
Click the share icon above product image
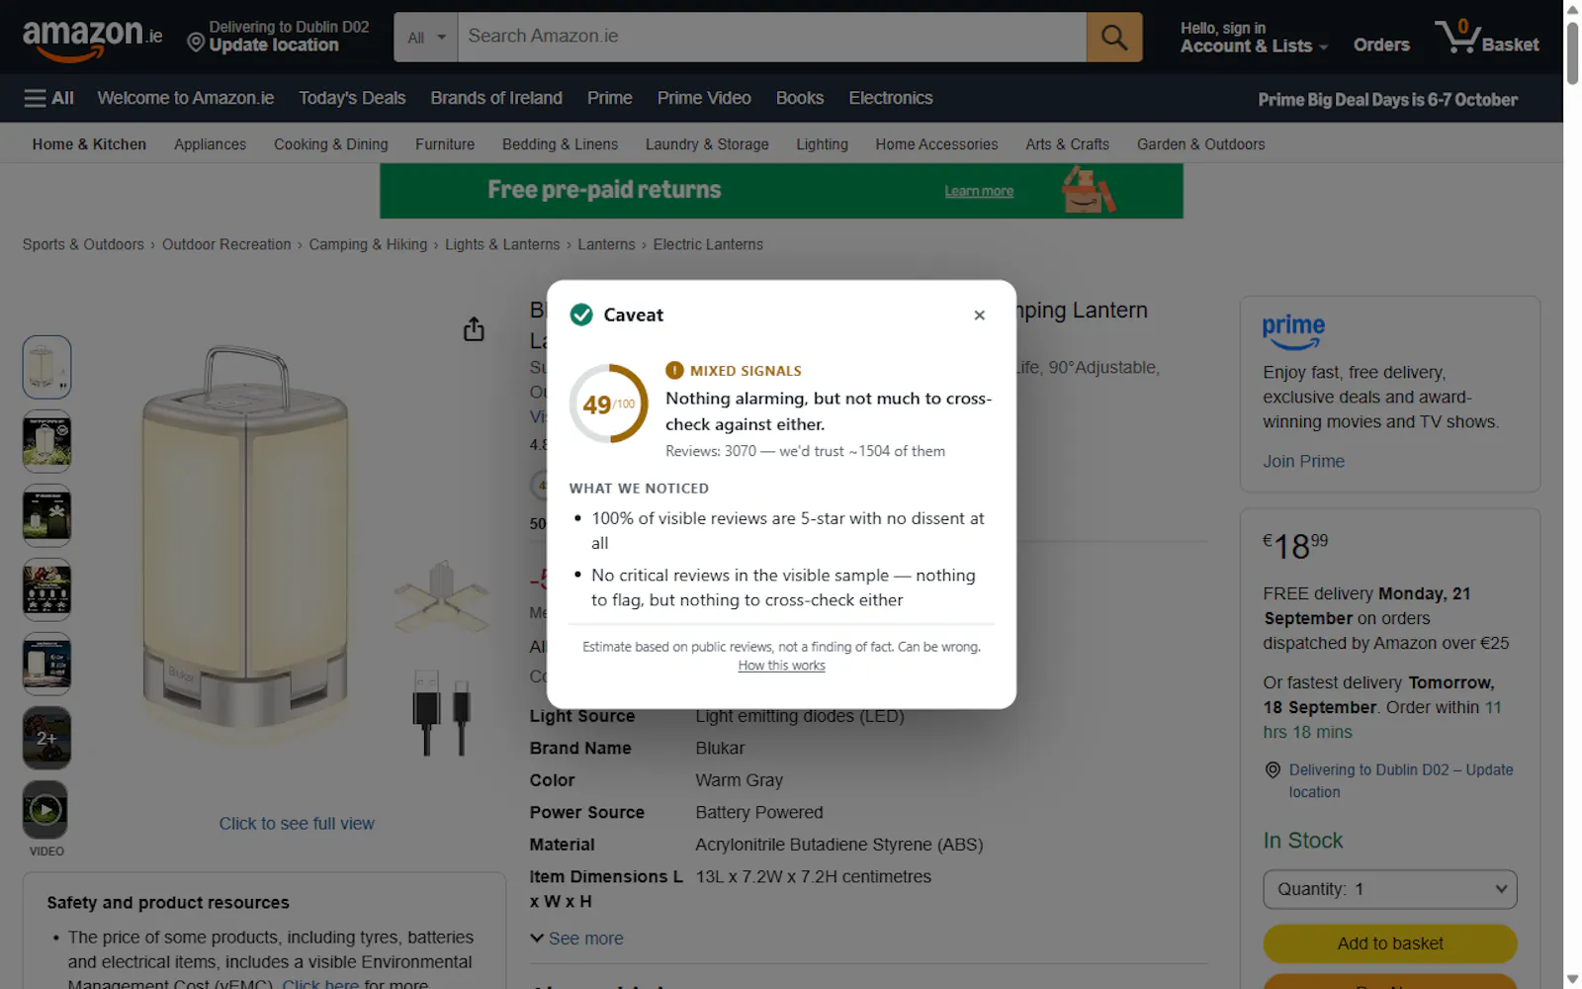click(474, 329)
